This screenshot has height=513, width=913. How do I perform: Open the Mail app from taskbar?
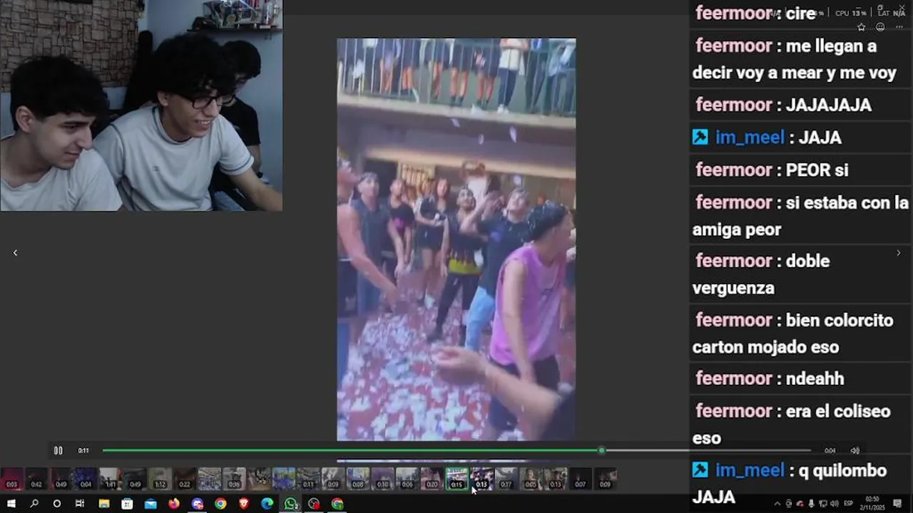[x=151, y=504]
